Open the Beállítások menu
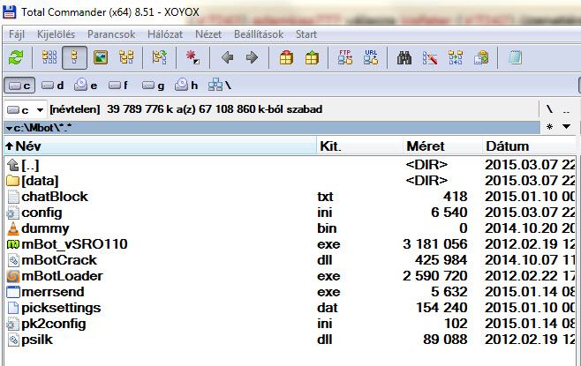 tap(259, 34)
